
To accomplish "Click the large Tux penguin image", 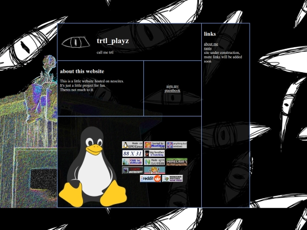I will [93, 166].
